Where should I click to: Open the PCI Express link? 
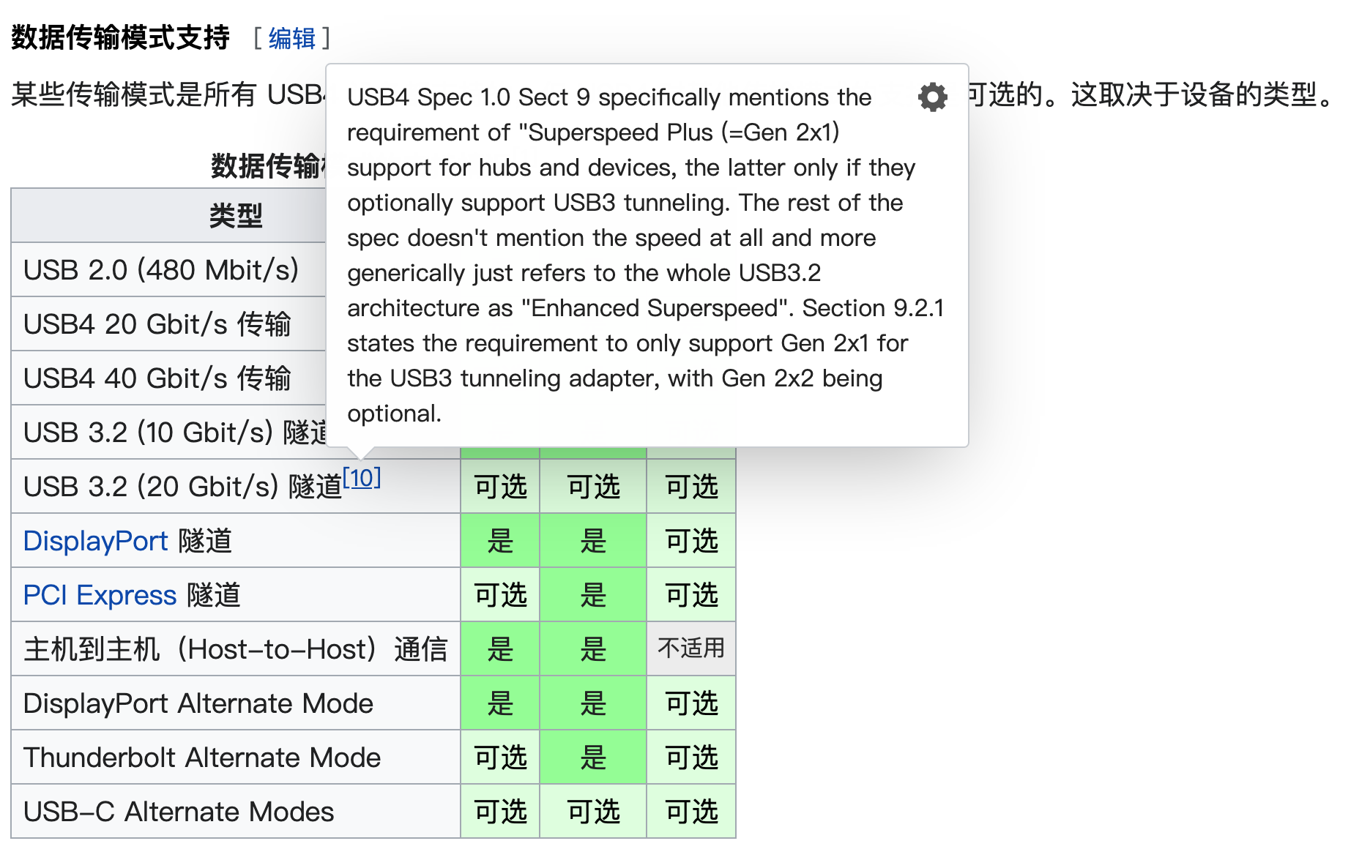[x=100, y=595]
